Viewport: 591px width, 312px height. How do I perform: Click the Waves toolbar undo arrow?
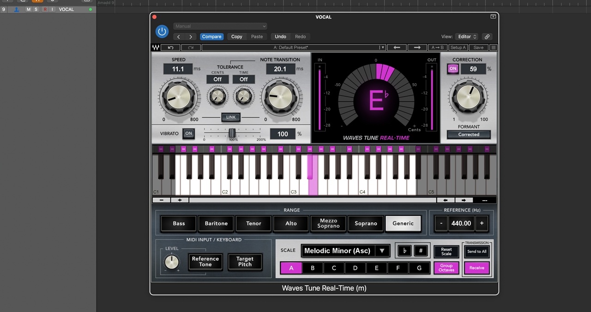(170, 48)
